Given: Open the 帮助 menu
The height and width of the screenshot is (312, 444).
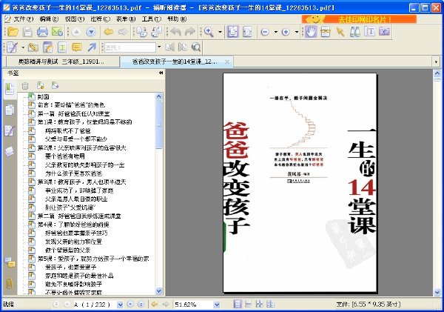Looking at the screenshot, I should 177,19.
